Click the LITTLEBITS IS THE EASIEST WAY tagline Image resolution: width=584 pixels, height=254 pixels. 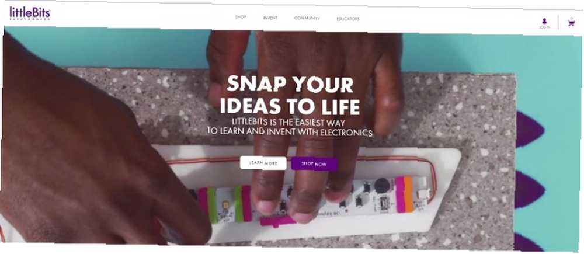click(x=288, y=122)
